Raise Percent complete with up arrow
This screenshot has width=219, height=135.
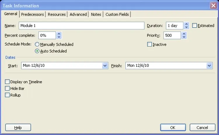tap(59, 34)
